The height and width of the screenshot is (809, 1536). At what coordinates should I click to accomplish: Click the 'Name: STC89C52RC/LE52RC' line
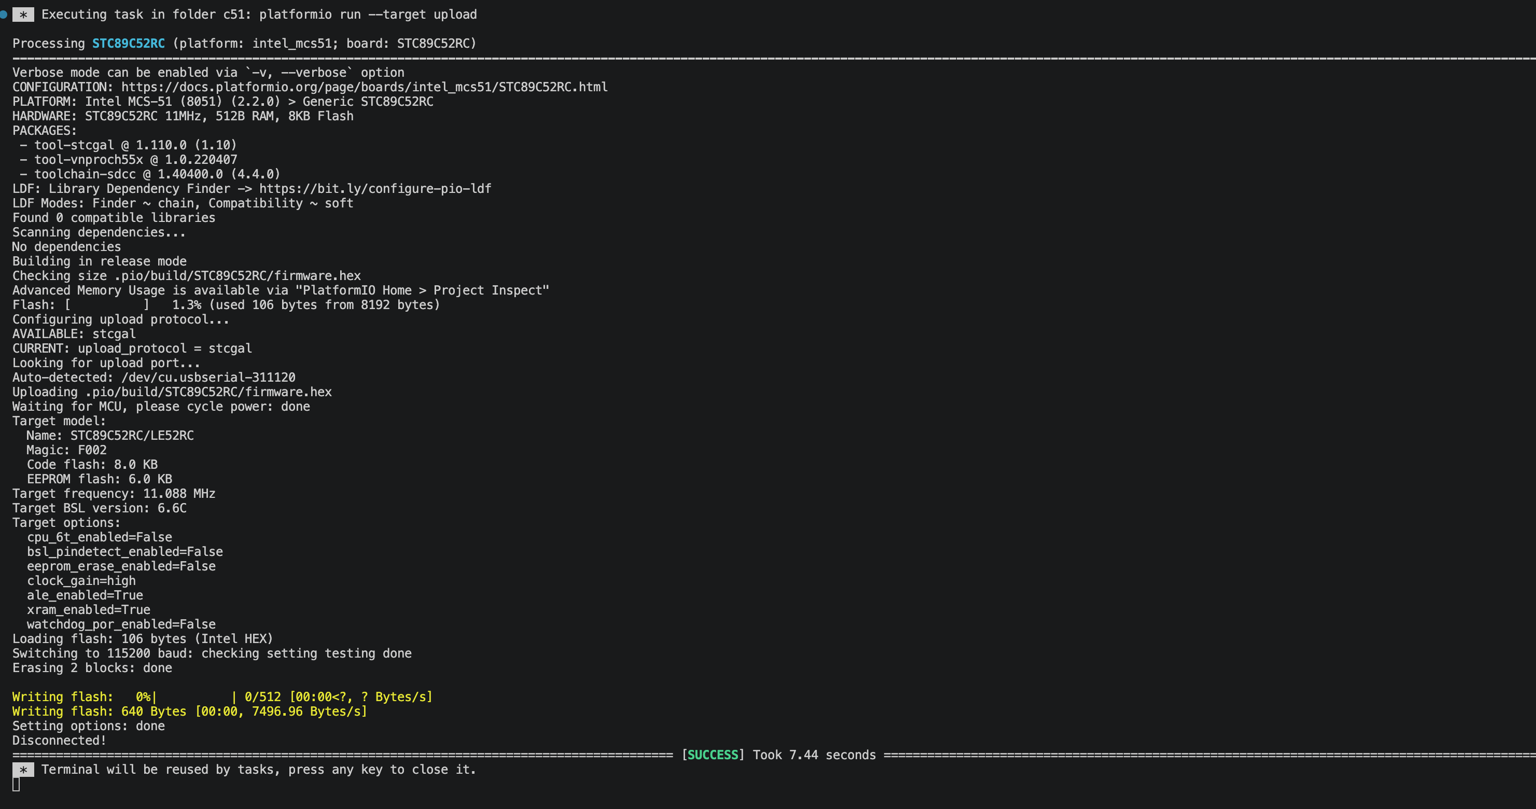110,435
